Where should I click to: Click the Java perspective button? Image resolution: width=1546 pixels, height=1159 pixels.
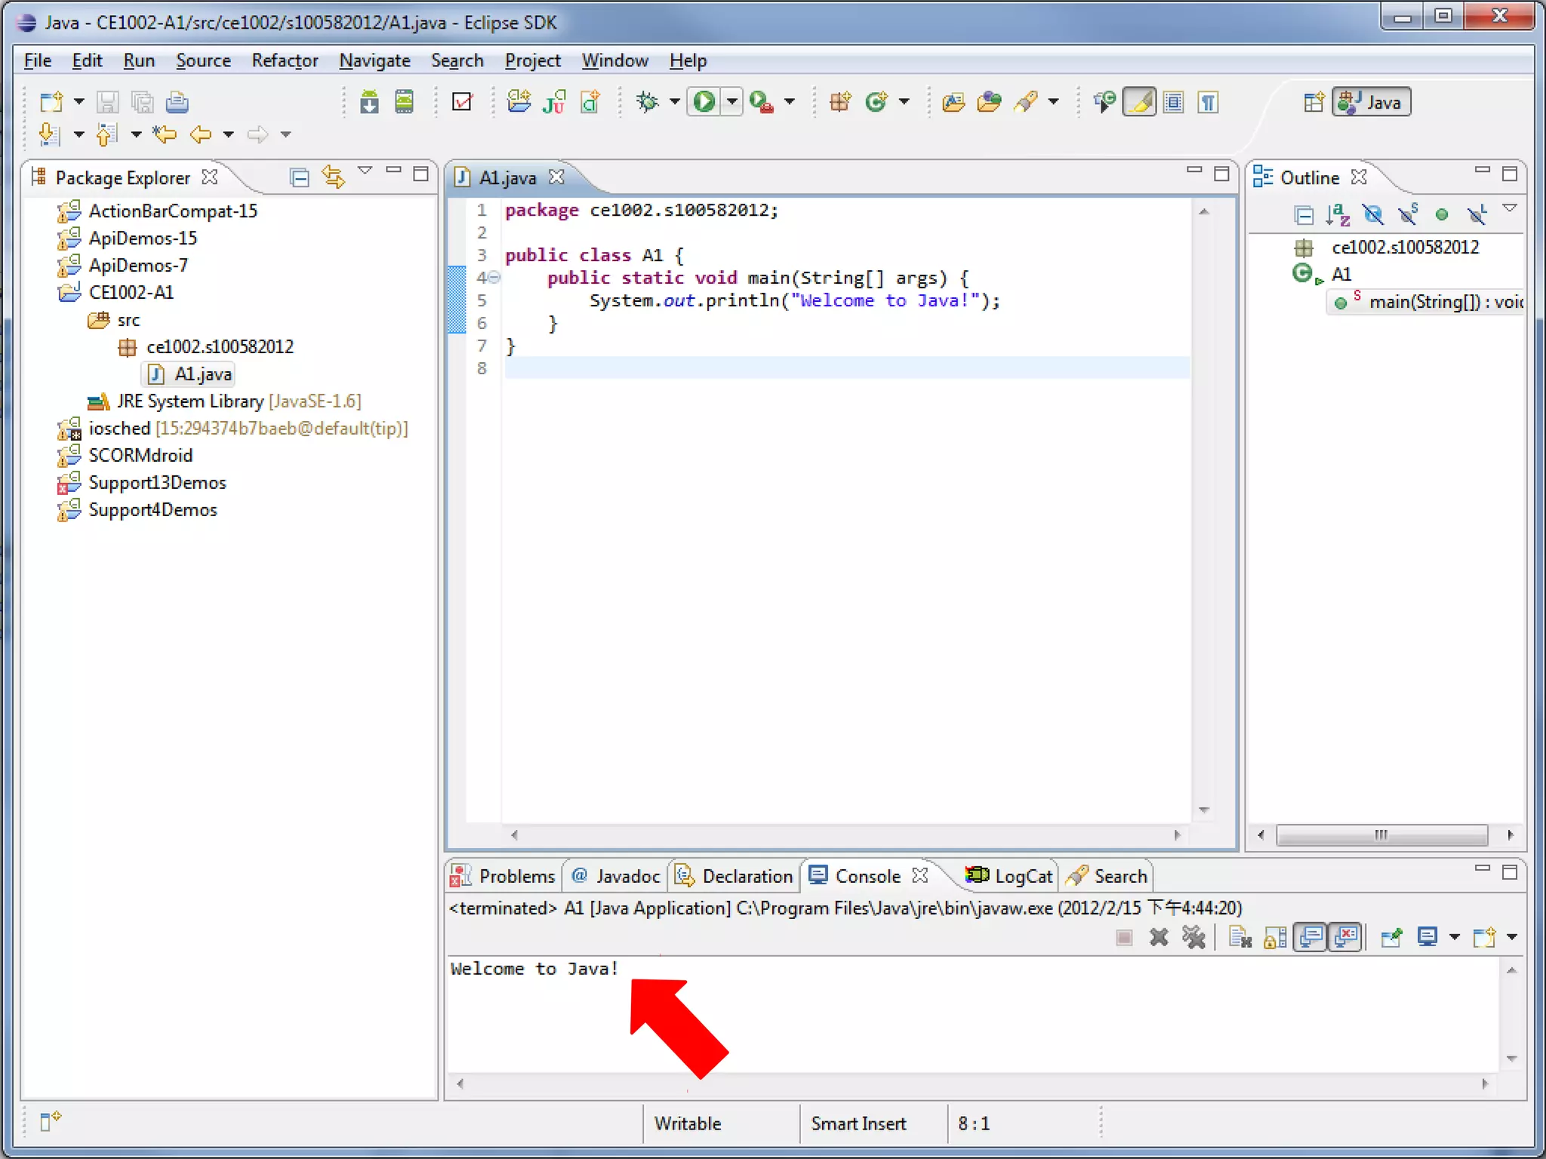[x=1371, y=102]
